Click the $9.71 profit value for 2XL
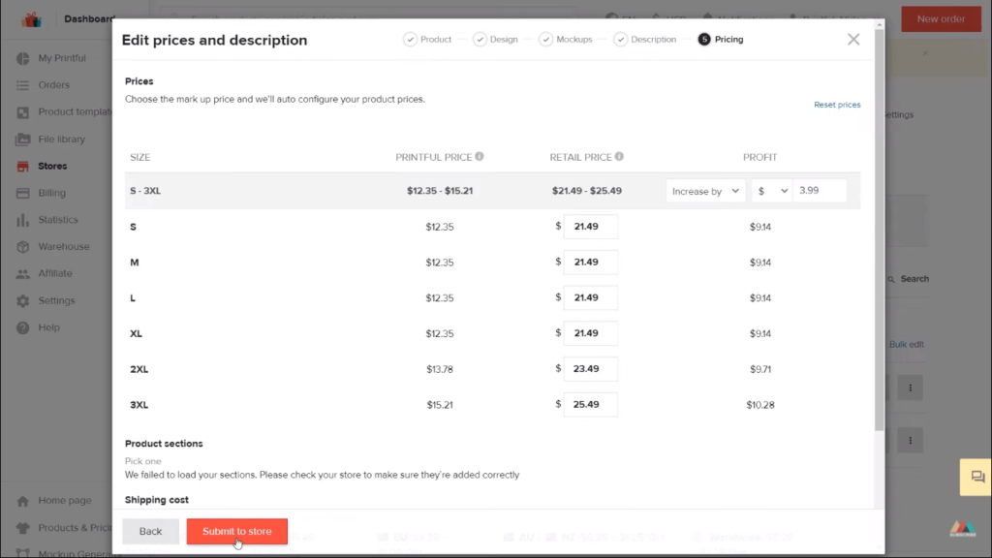Screen dimensions: 992x558 tap(760, 369)
